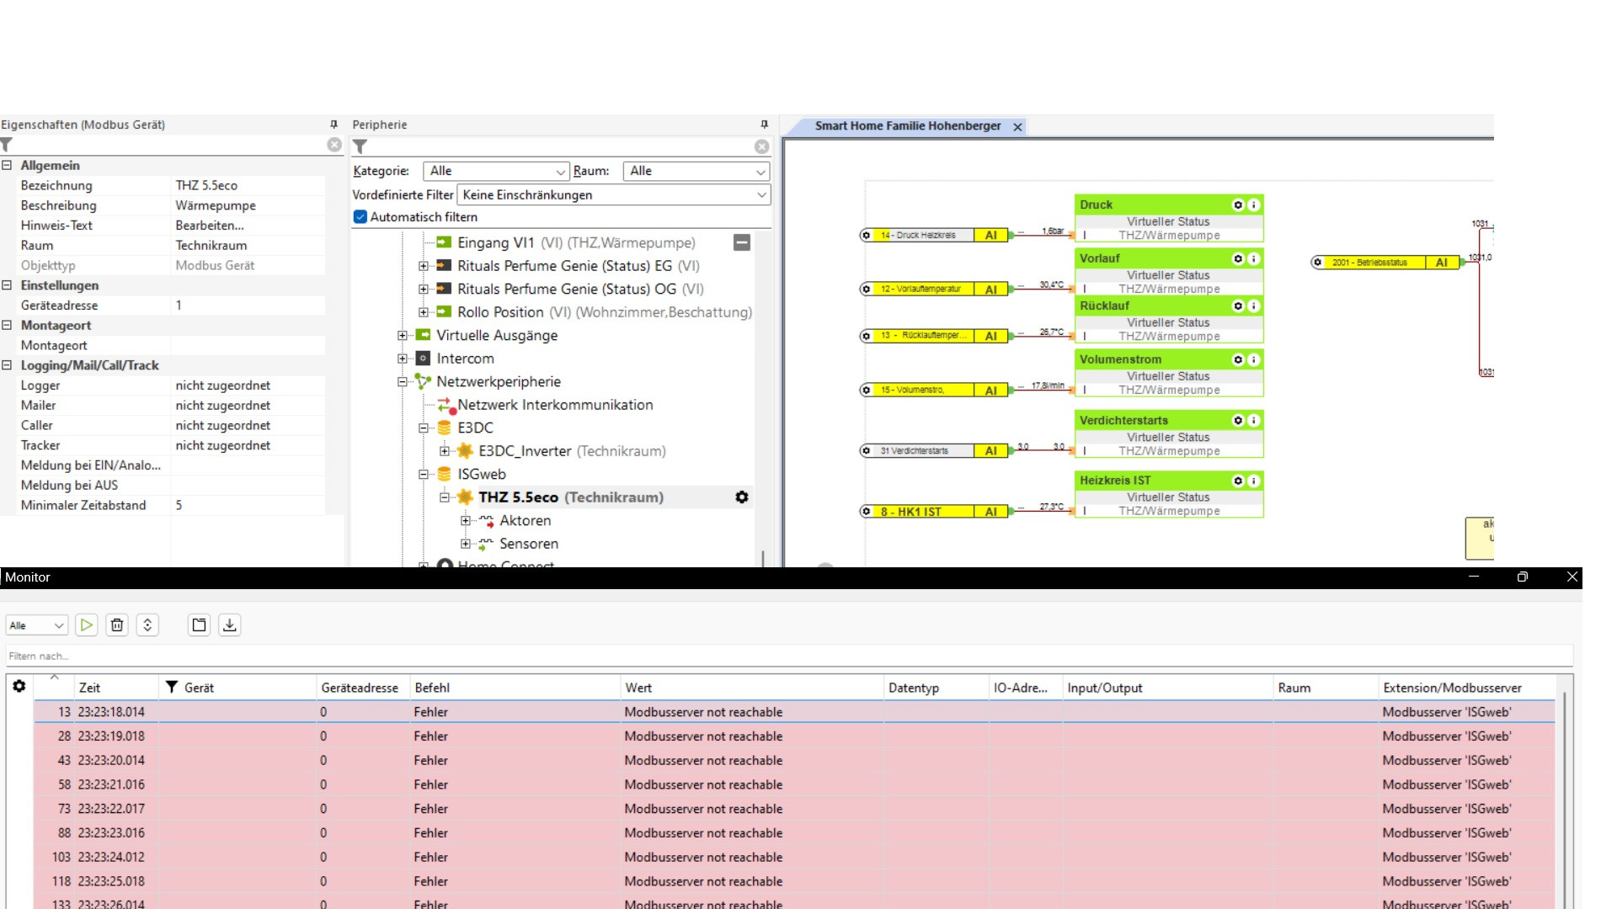Viewport: 1617px width, 909px height.
Task: Sort the monitor table by the Zeit column
Action: pyautogui.click(x=90, y=688)
